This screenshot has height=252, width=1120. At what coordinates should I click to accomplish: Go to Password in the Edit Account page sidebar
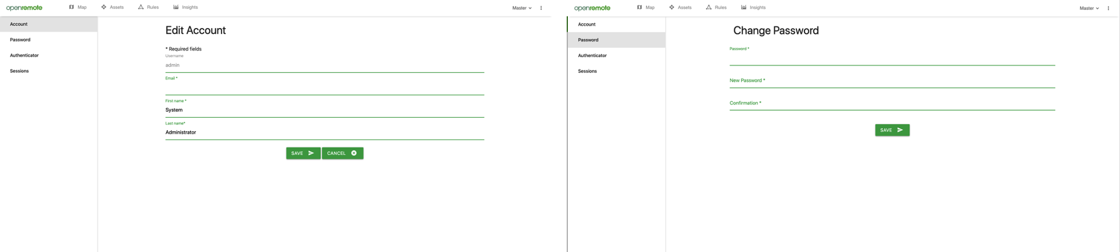[20, 40]
